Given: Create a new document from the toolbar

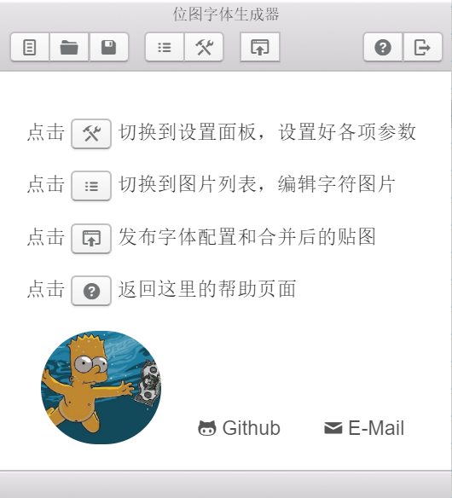Looking at the screenshot, I should [x=30, y=47].
